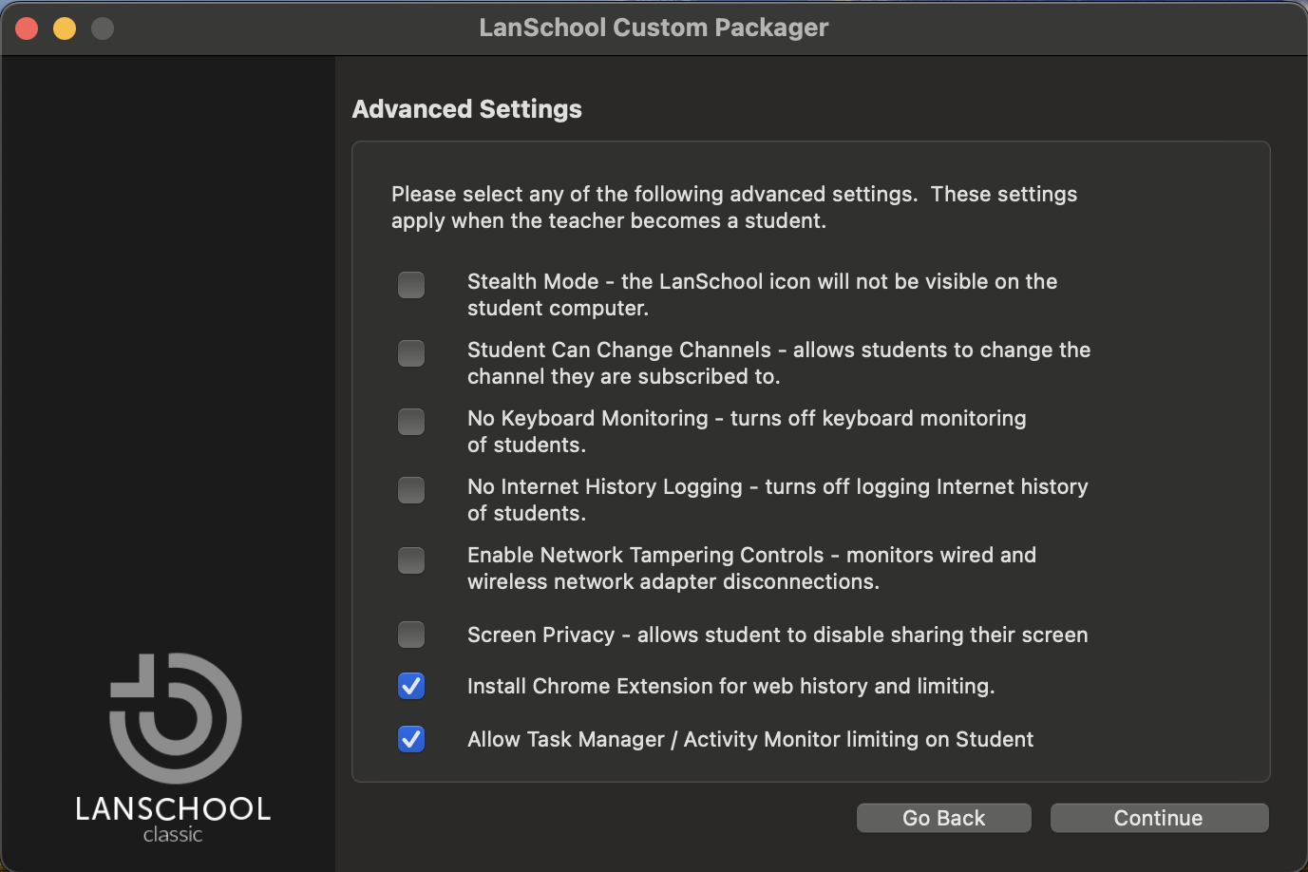Tick the No Keyboard Monitoring checkbox
1308x872 pixels.
click(x=411, y=422)
